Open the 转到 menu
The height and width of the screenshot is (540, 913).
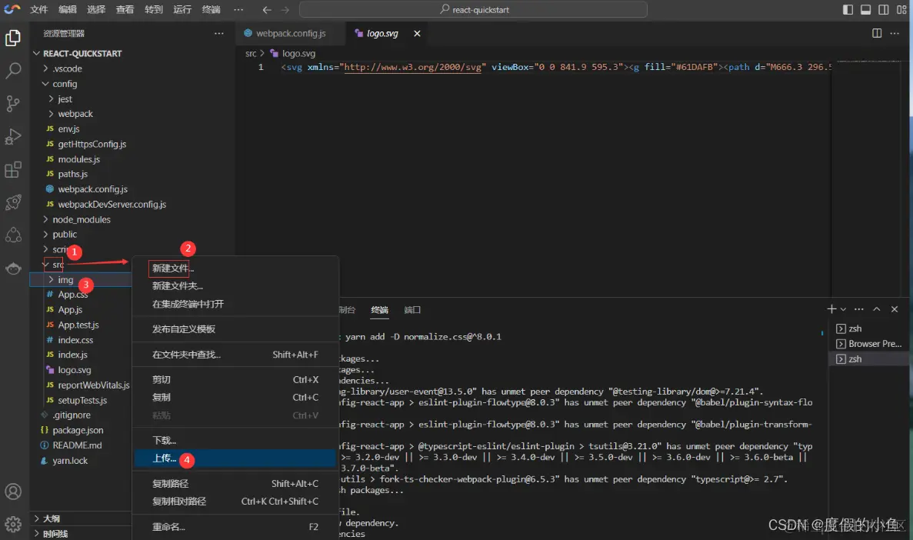pos(154,9)
